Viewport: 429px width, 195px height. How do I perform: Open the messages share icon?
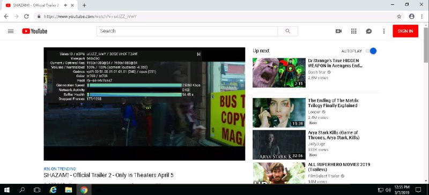click(369, 31)
